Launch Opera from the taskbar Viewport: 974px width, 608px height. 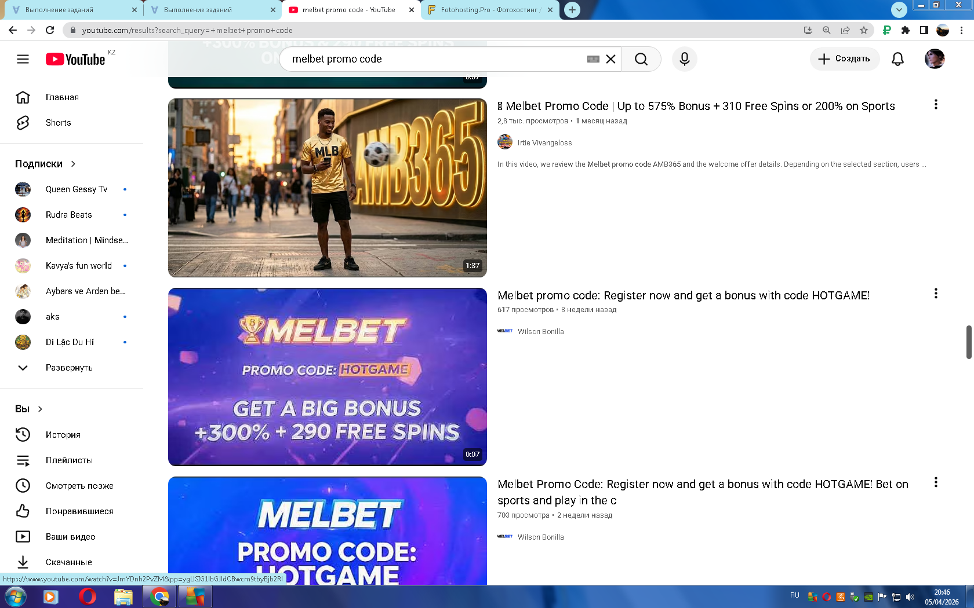click(88, 596)
